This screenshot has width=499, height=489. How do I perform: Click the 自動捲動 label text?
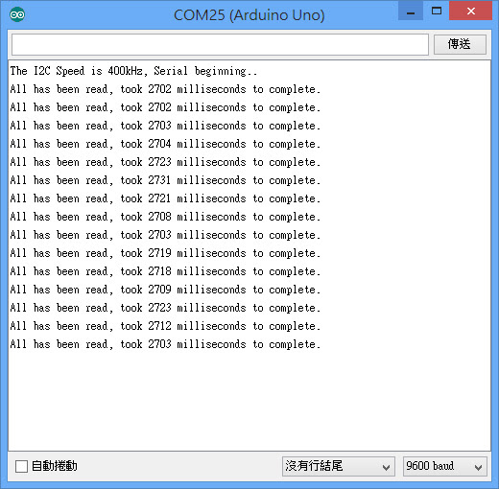55,466
